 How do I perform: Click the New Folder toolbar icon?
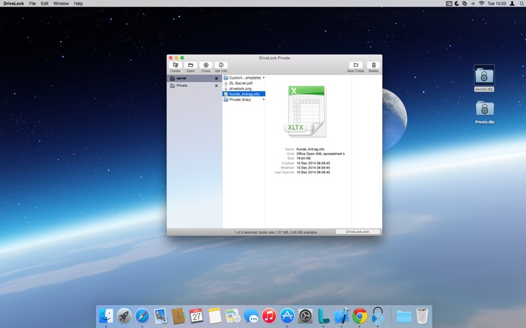click(x=356, y=65)
